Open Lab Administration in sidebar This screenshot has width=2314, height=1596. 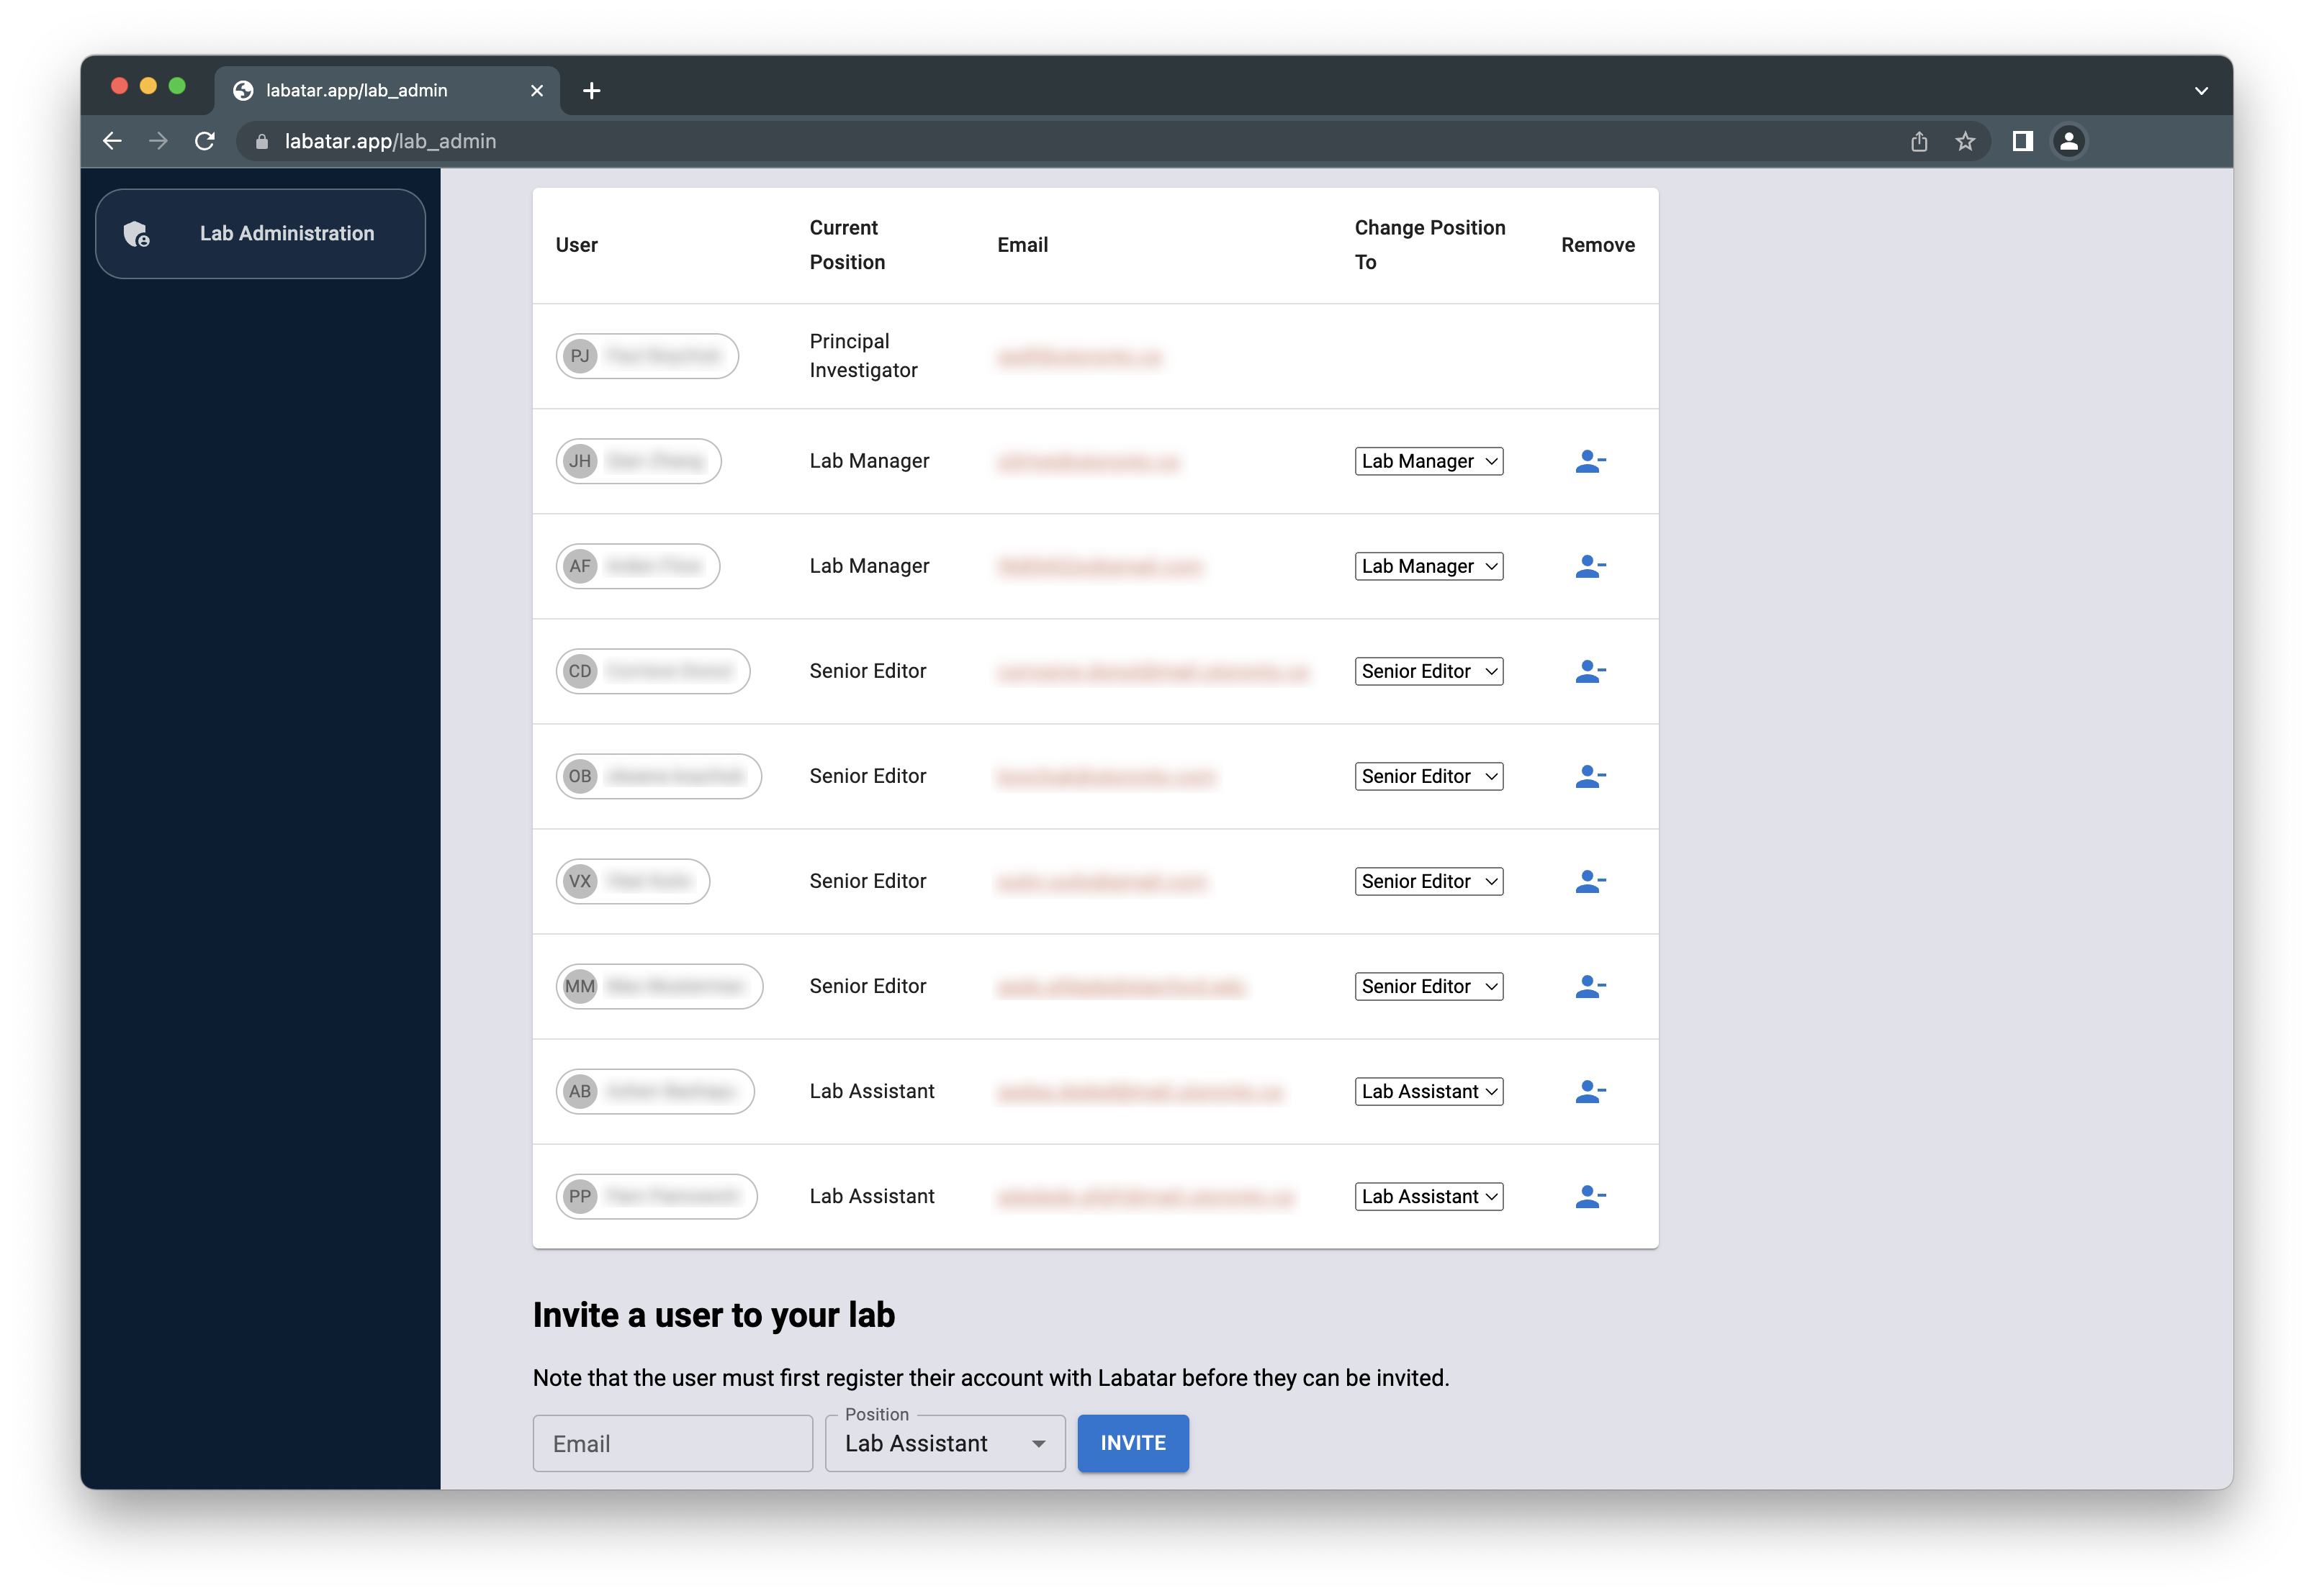pos(260,233)
